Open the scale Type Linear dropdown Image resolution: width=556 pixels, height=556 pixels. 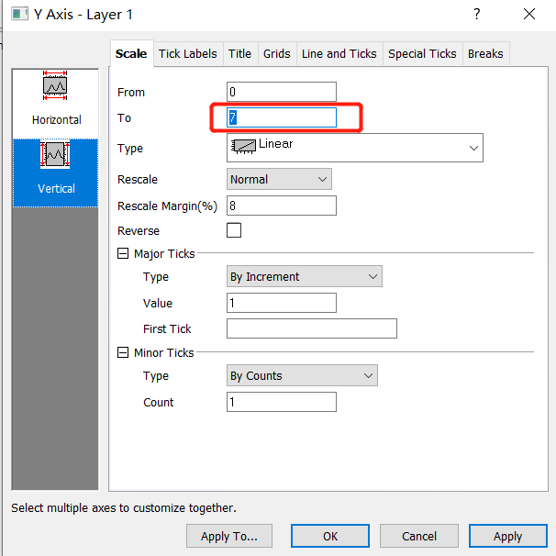click(354, 148)
